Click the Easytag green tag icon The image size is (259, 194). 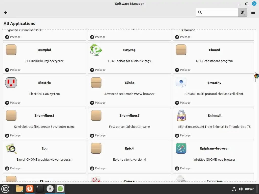click(96, 50)
